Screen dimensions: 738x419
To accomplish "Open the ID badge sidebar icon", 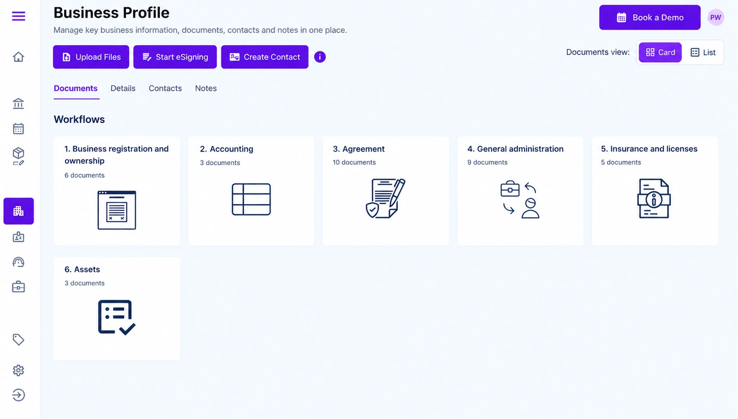I will click(18, 237).
